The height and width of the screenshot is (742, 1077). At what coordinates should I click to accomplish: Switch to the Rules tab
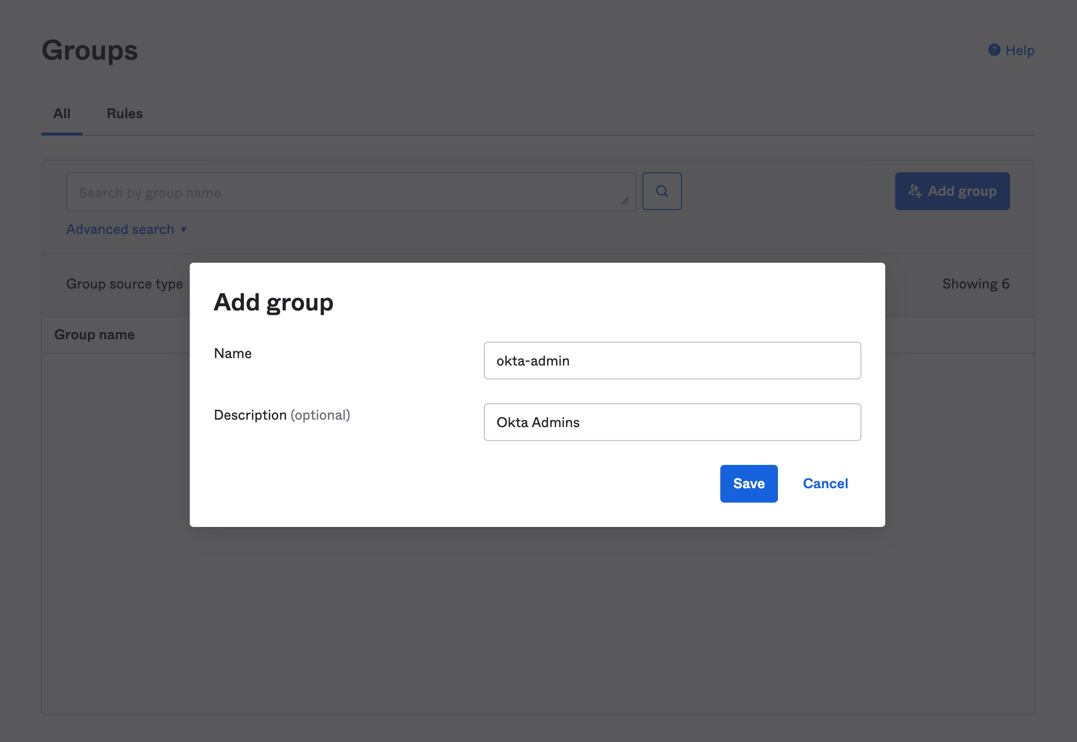point(124,113)
